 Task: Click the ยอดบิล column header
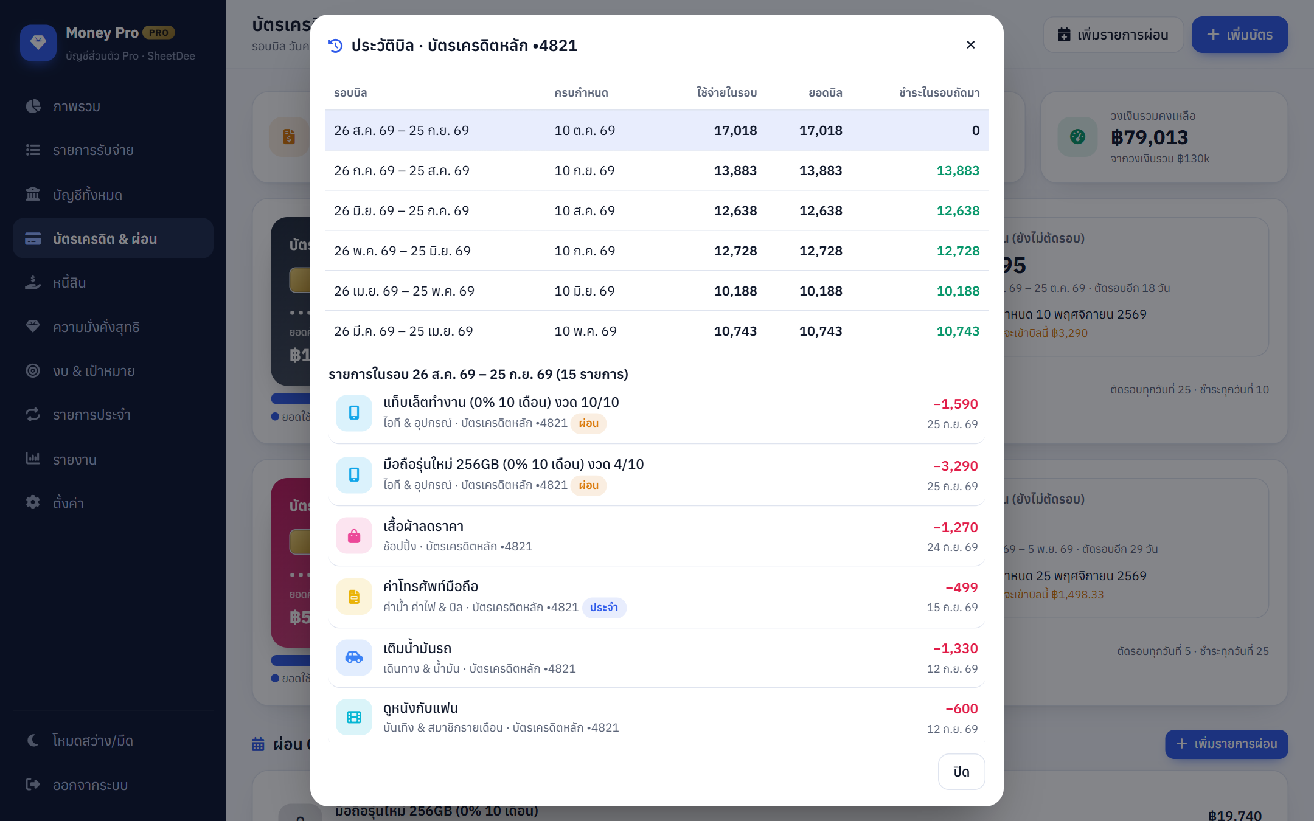pyautogui.click(x=826, y=92)
